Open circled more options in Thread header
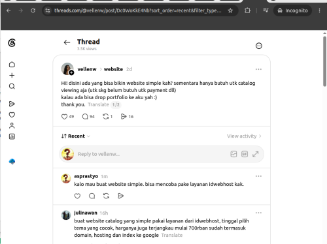The width and height of the screenshot is (327, 244). click(259, 46)
